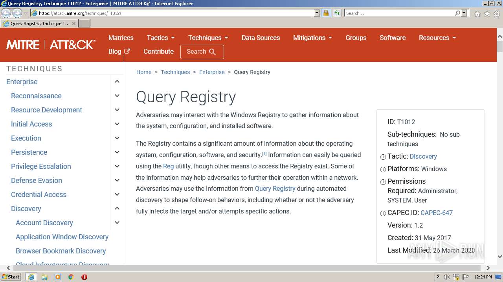This screenshot has width=503, height=282.
Task: Show hidden system tray icons
Action: tap(438, 277)
